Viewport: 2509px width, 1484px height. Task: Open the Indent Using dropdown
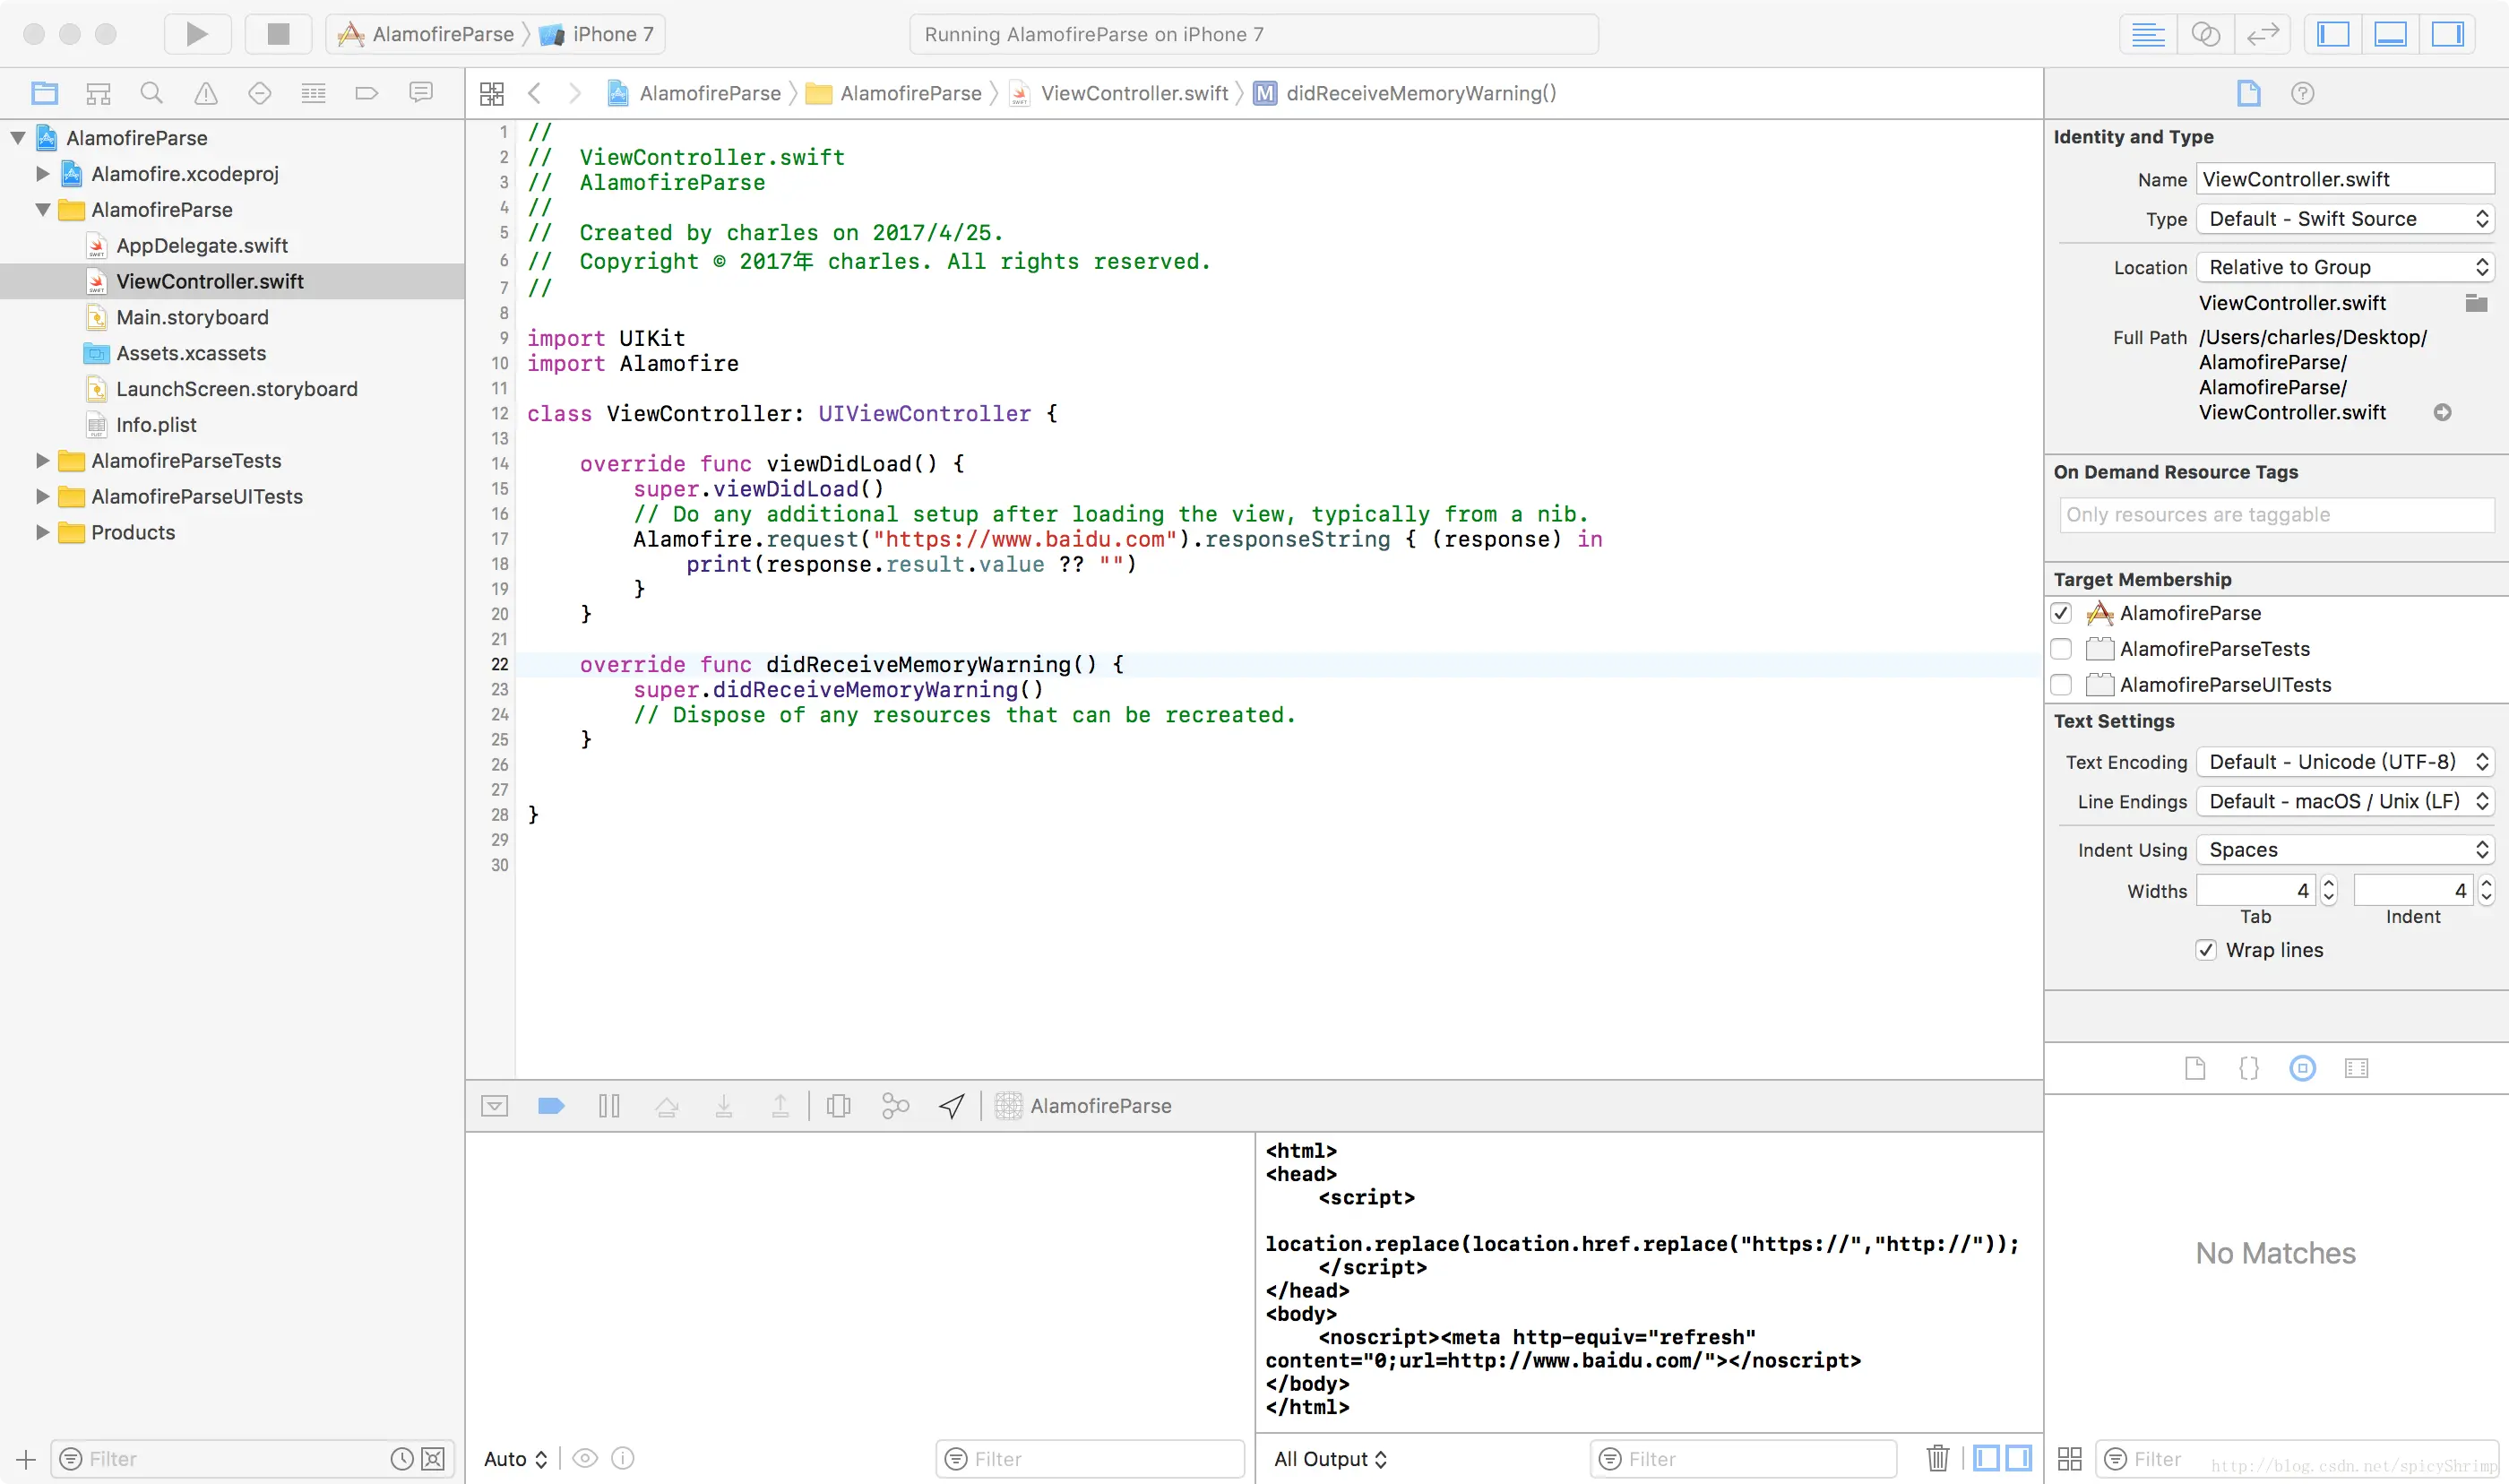[x=2344, y=850]
